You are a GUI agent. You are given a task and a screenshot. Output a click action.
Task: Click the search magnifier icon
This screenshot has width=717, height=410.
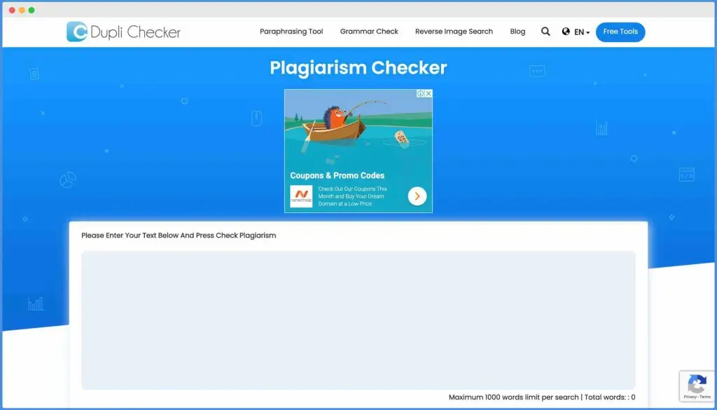[545, 32]
